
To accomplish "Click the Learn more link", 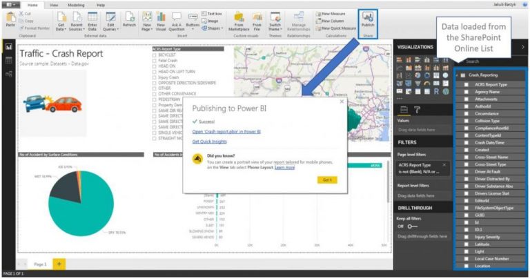I will (284, 167).
